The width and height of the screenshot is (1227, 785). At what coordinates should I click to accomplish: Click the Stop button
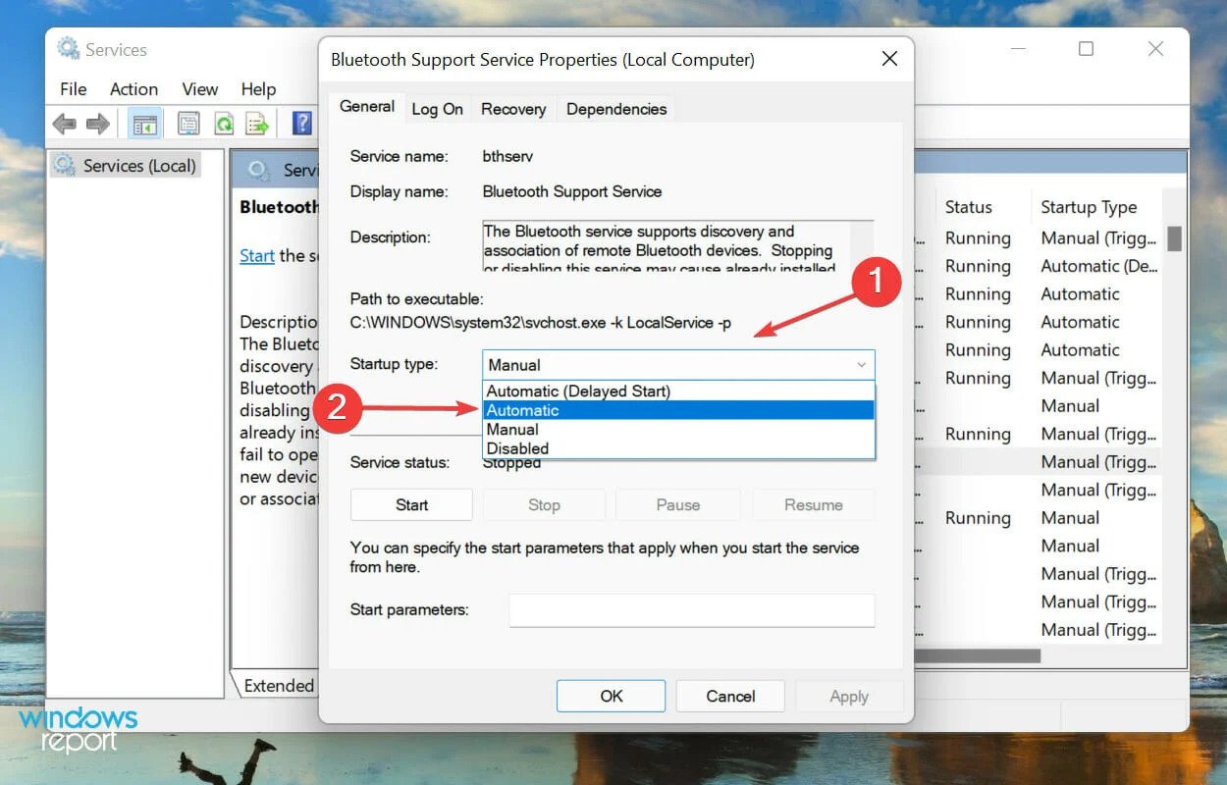pos(544,504)
